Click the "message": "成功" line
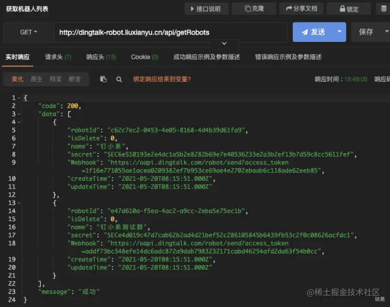390x307 pixels. click(69, 292)
